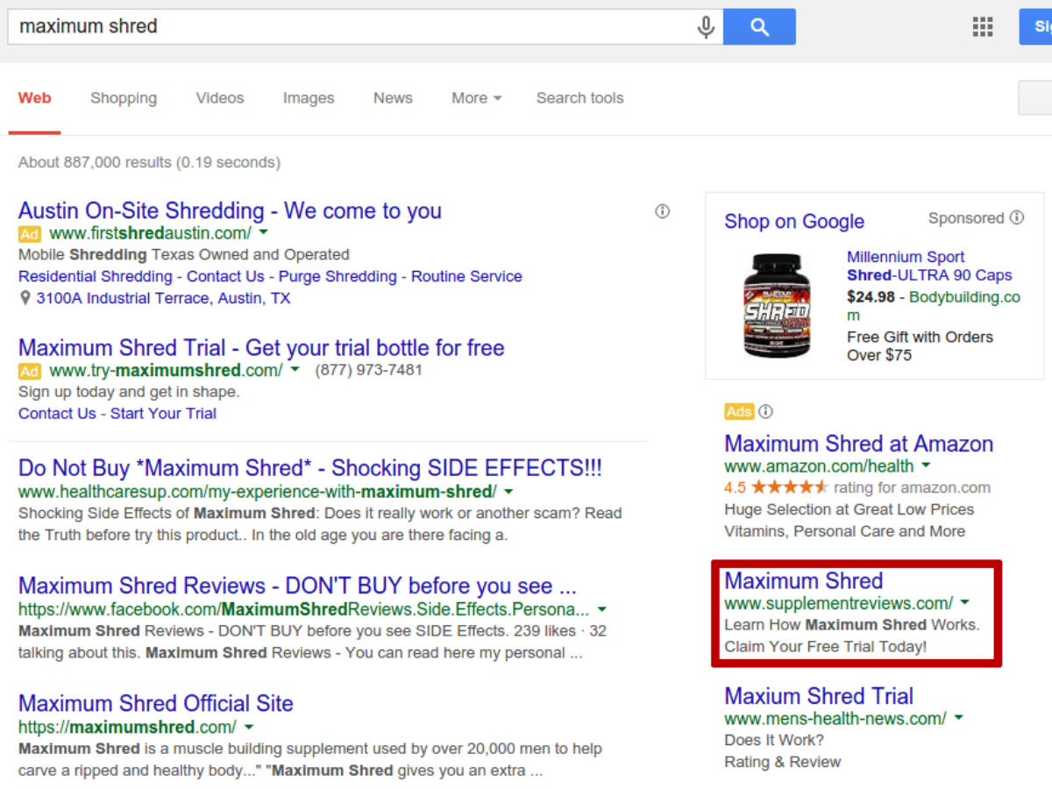This screenshot has width=1052, height=789.
Task: Click the info icon near the first ad
Action: pos(662,211)
